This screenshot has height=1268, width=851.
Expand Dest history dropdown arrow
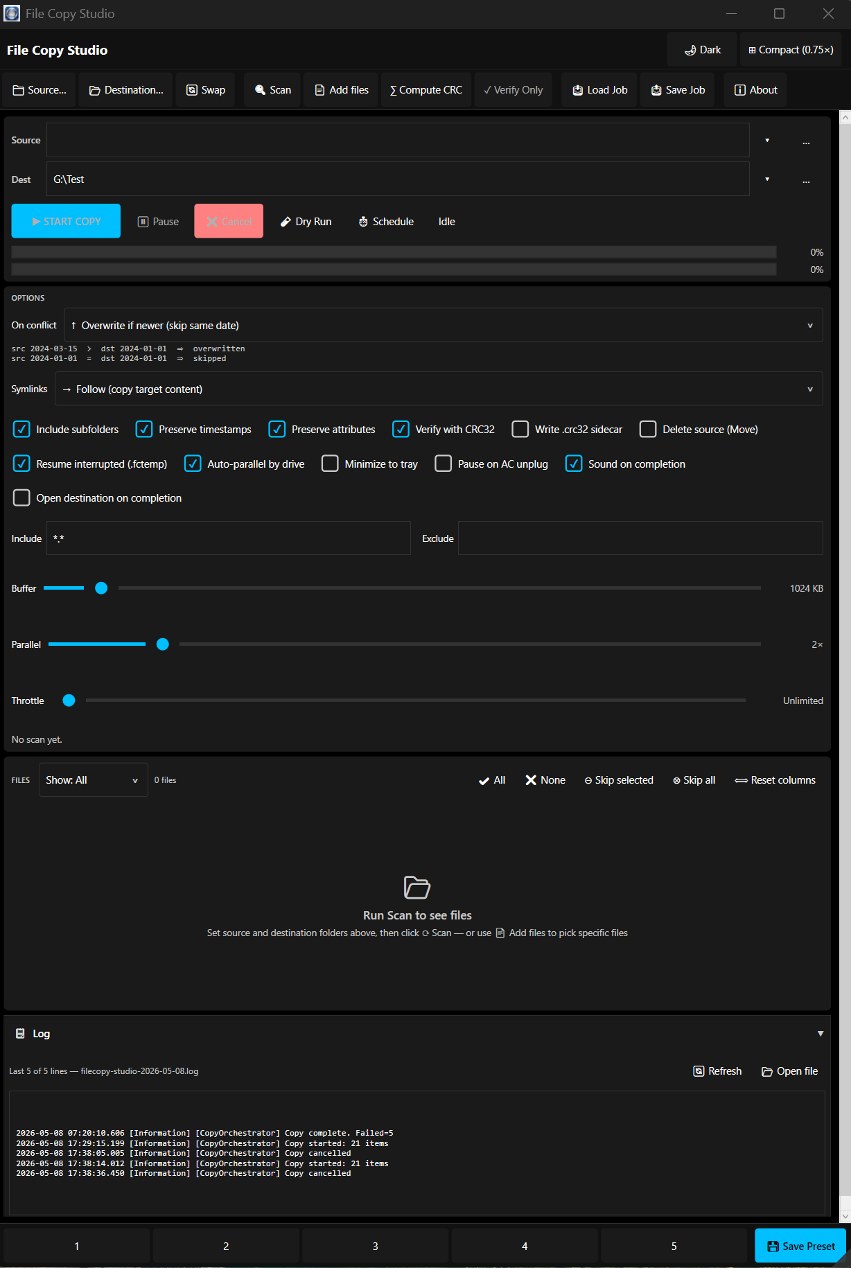point(767,179)
